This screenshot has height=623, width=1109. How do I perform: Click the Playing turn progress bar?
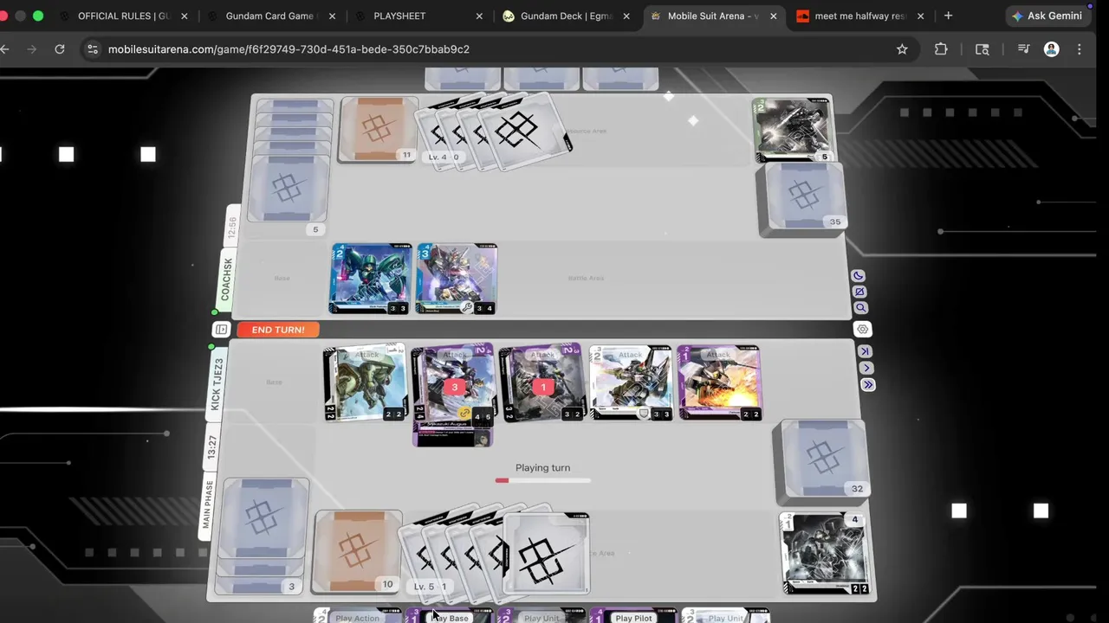tap(542, 480)
